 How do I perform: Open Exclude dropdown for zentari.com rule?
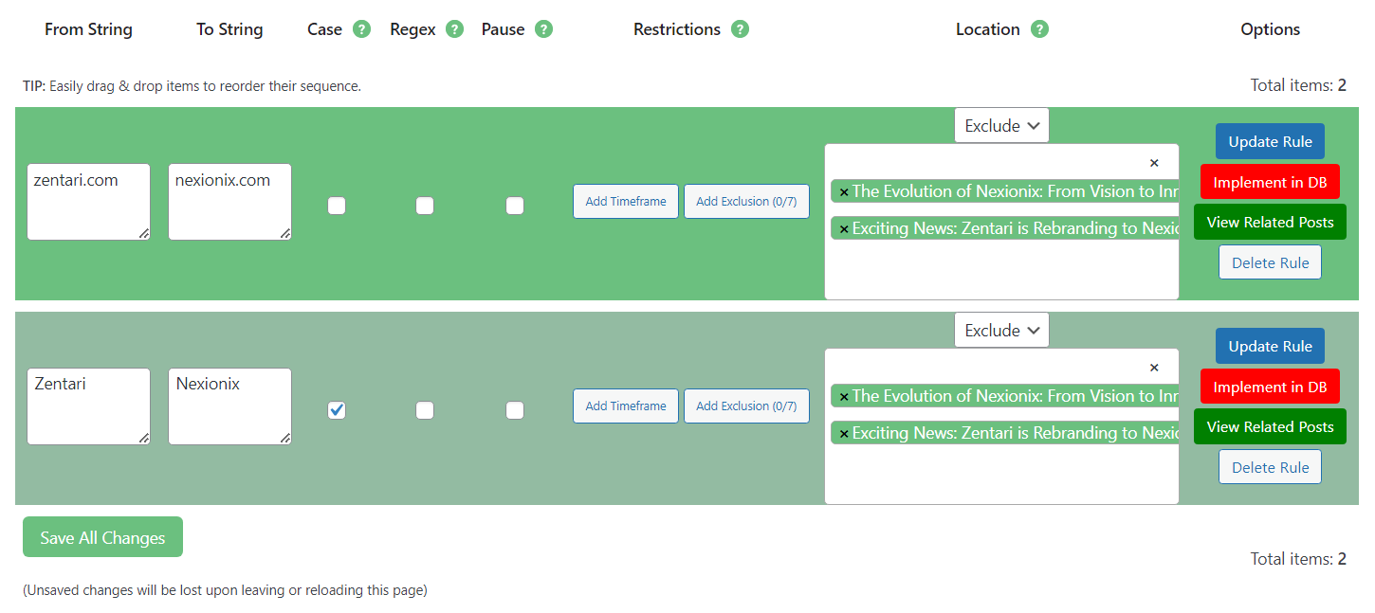(x=1001, y=125)
